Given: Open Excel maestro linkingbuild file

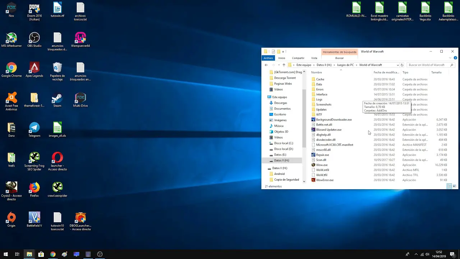Looking at the screenshot, I should [379, 12].
